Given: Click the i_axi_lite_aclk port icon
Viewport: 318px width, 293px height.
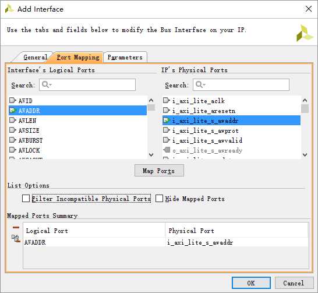Looking at the screenshot, I should point(167,100).
